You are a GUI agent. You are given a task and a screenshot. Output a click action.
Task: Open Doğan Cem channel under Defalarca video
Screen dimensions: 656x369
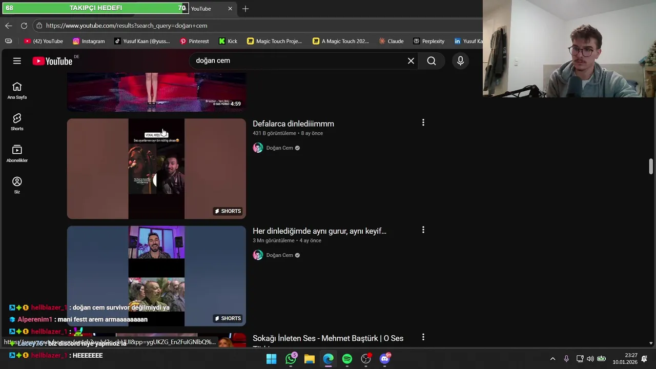pyautogui.click(x=279, y=148)
